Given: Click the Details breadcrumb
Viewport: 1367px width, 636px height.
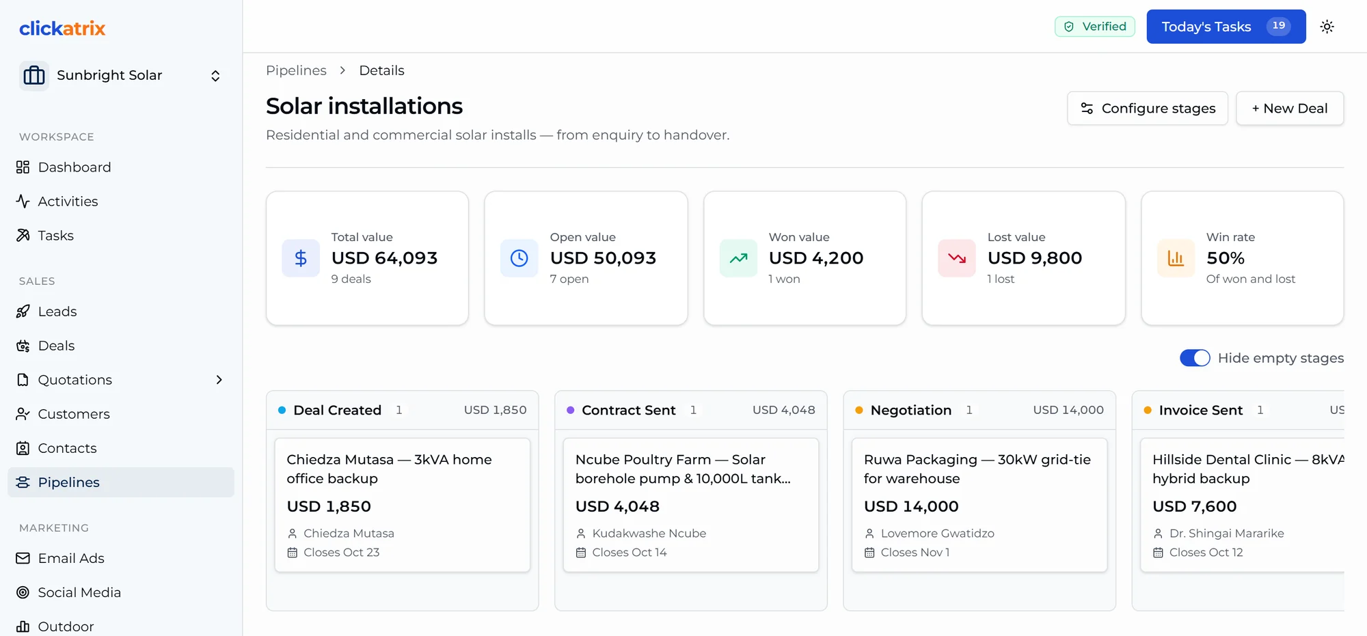Looking at the screenshot, I should (381, 70).
